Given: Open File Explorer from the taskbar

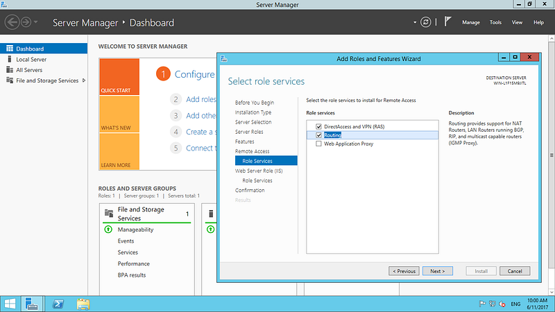Looking at the screenshot, I should (x=83, y=304).
